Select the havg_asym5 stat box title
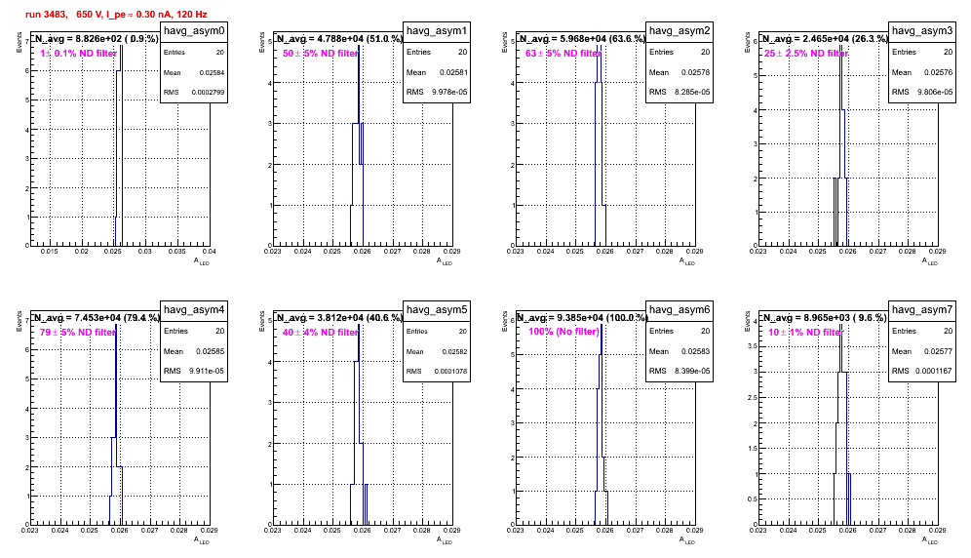The width and height of the screenshot is (971, 558). point(437,309)
